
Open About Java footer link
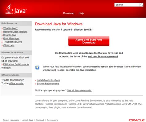pos(28,120)
